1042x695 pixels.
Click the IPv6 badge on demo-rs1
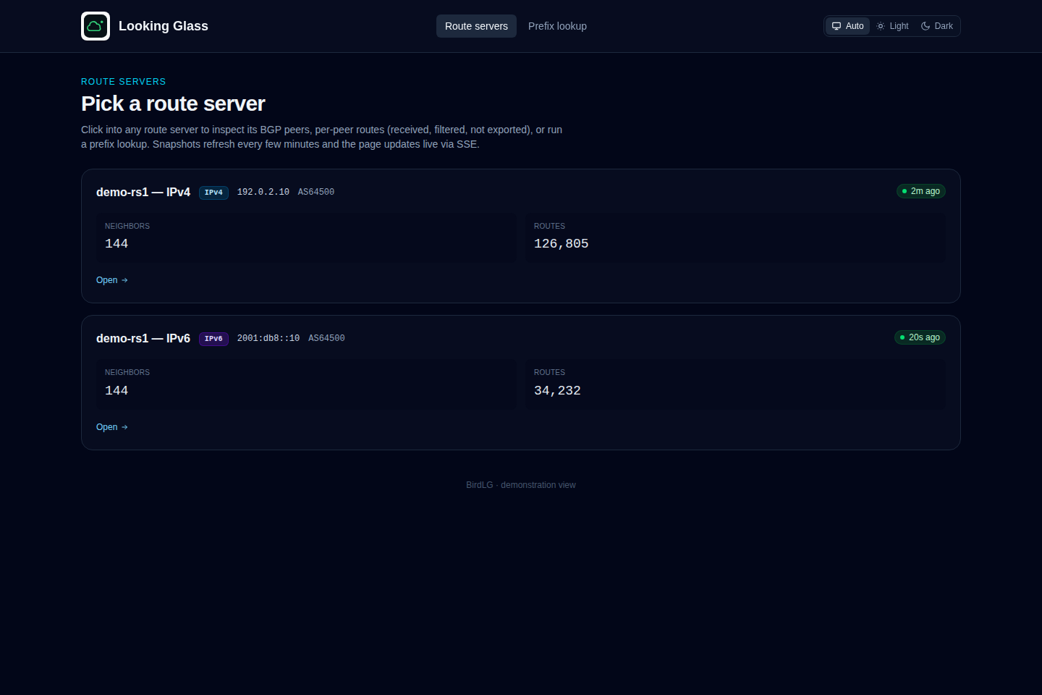click(x=213, y=339)
